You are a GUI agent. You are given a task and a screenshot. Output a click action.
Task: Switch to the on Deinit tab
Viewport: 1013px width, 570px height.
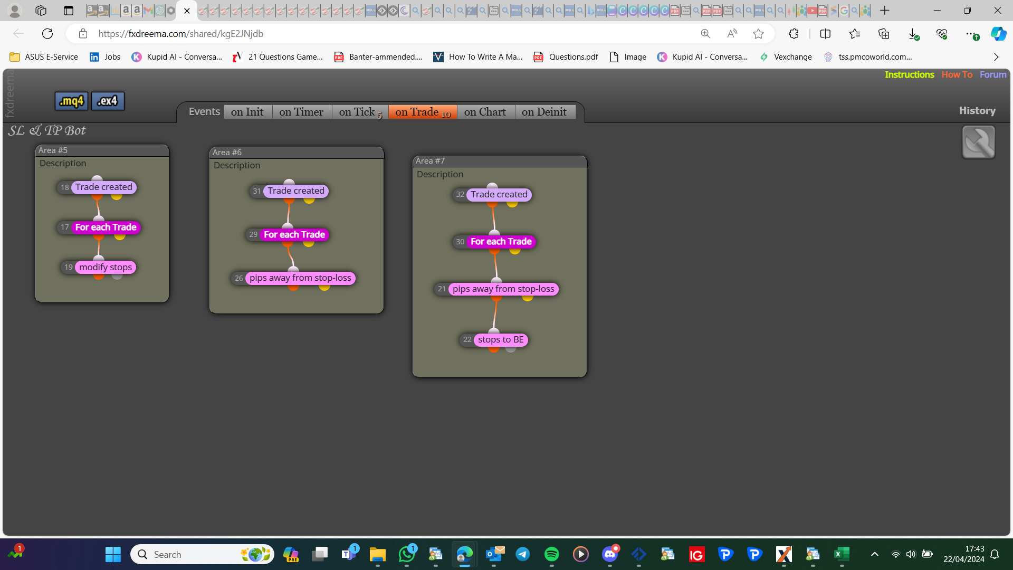click(544, 112)
